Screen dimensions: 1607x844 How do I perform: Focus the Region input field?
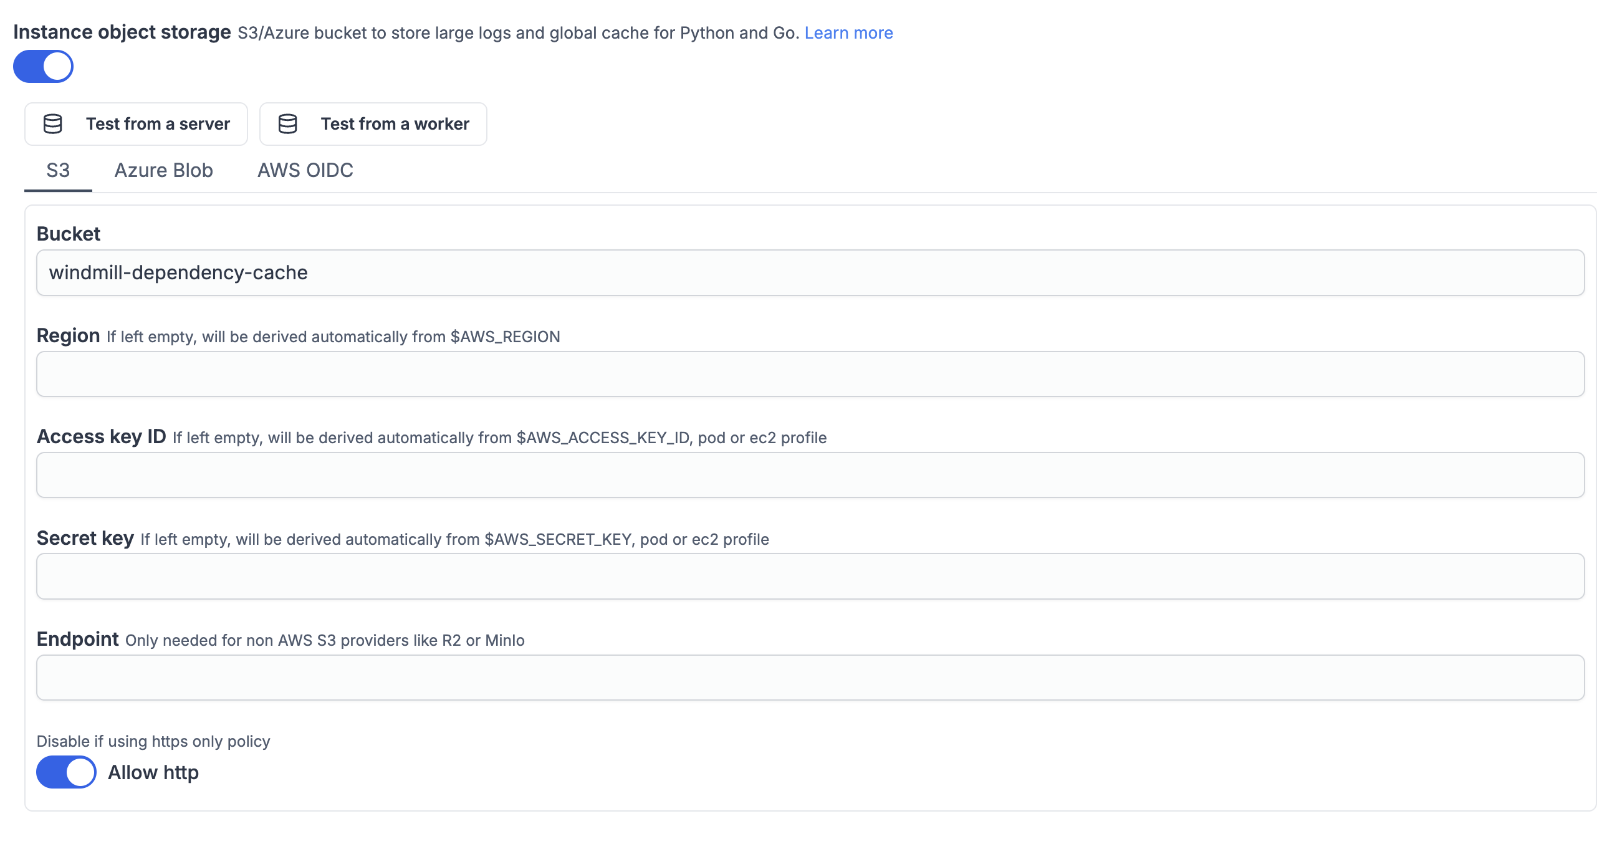click(x=805, y=373)
